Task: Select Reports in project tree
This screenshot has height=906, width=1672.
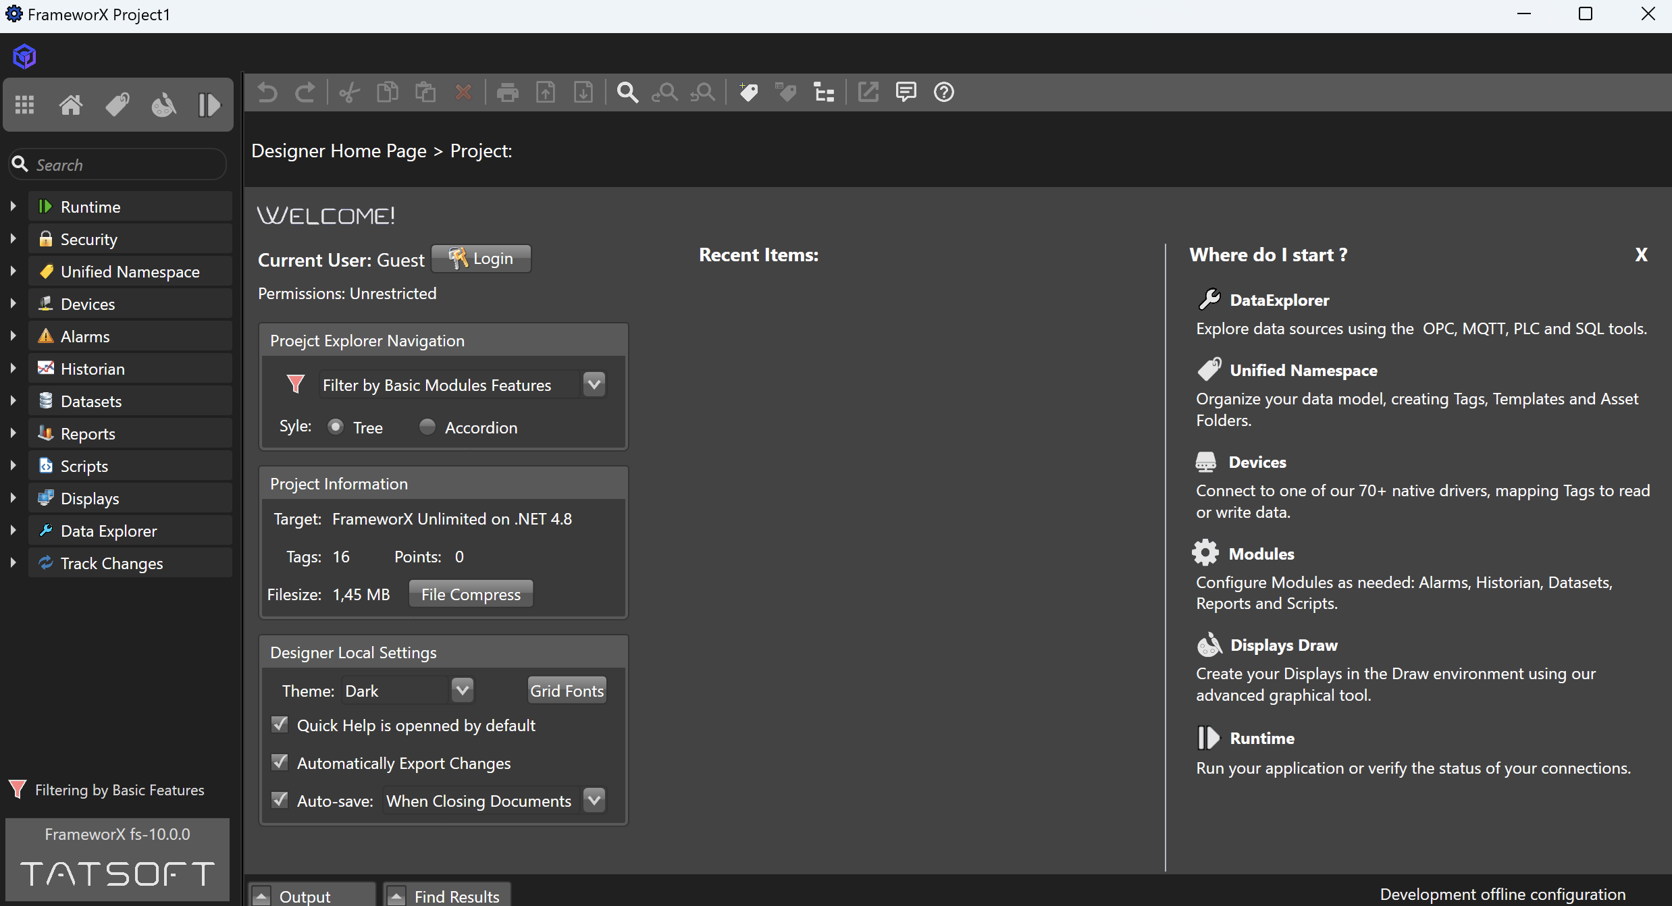Action: tap(130, 433)
